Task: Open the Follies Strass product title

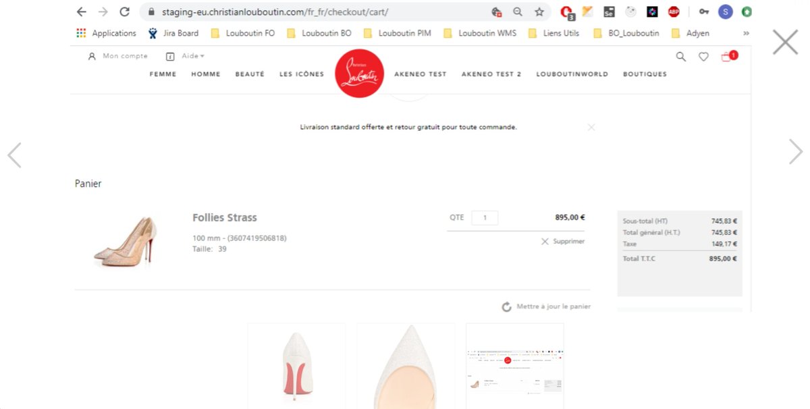Action: click(225, 217)
